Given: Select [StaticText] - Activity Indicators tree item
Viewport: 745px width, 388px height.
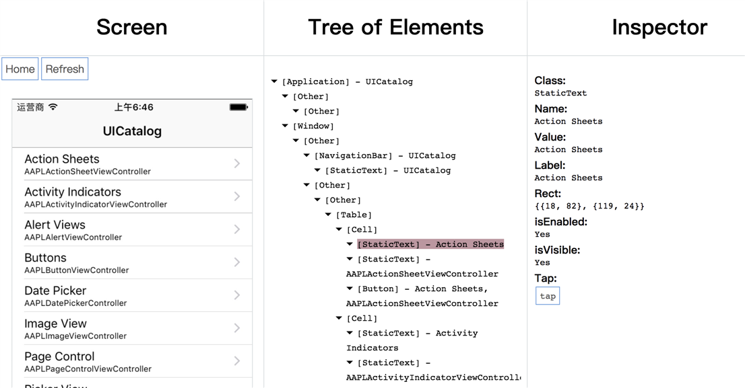Looking at the screenshot, I should [412, 340].
